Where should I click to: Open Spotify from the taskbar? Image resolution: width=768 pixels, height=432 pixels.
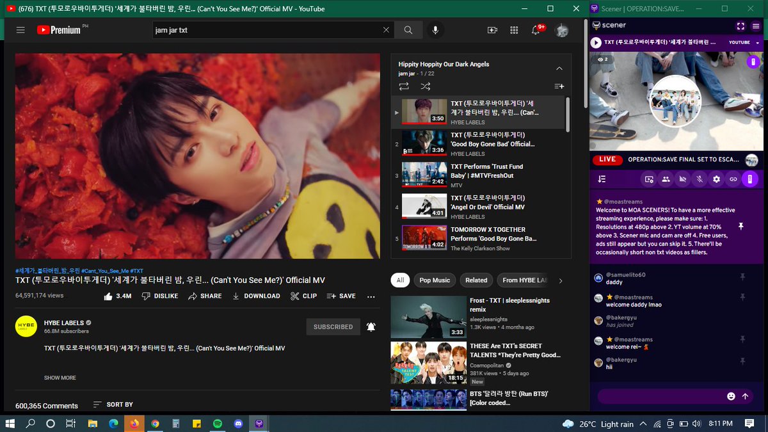(217, 423)
